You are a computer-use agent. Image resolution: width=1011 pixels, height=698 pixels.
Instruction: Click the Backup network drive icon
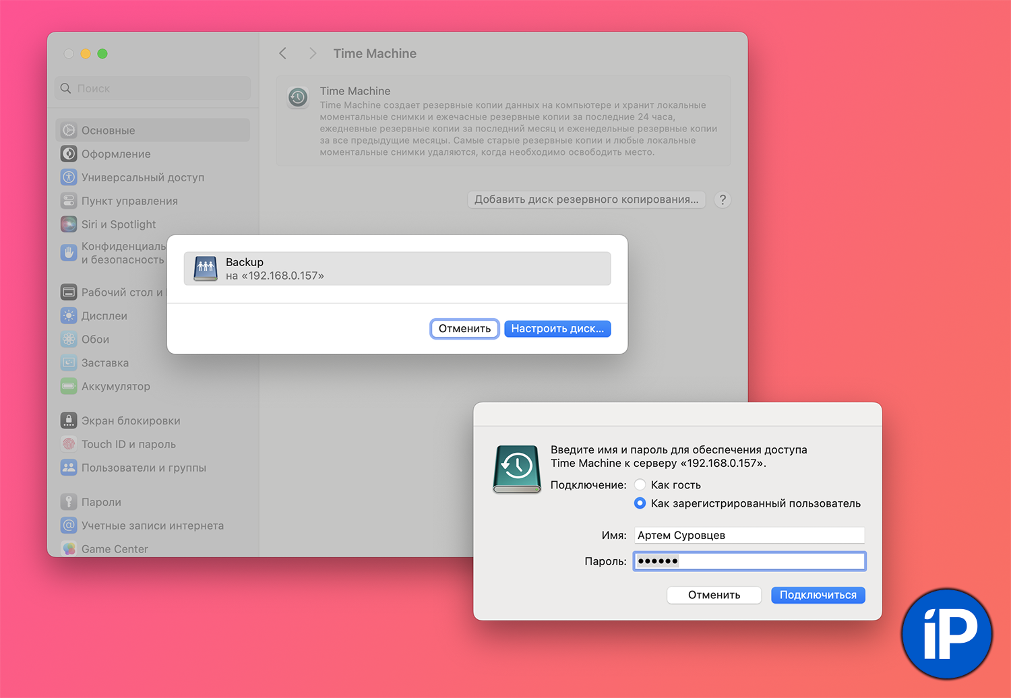pos(206,268)
